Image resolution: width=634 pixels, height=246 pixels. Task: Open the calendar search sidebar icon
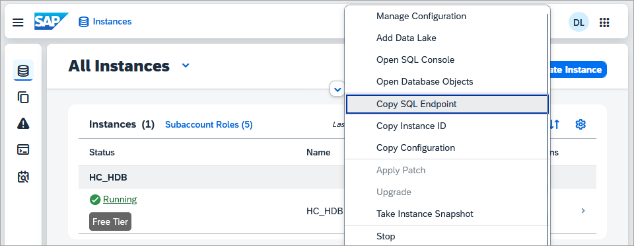(24, 177)
